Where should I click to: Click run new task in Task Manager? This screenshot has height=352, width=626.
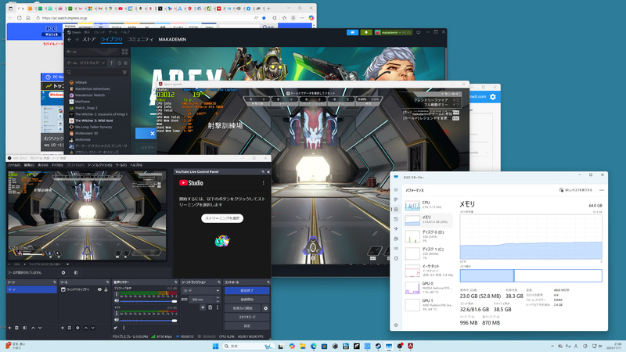pyautogui.click(x=576, y=190)
